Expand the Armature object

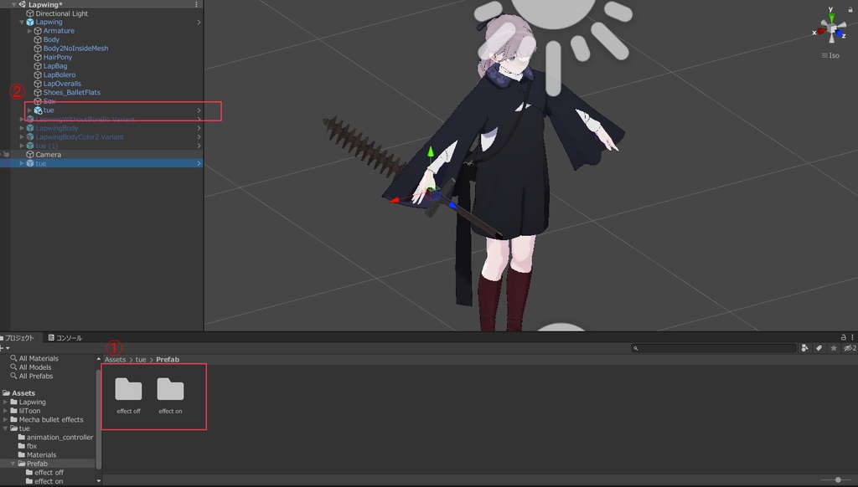point(29,31)
